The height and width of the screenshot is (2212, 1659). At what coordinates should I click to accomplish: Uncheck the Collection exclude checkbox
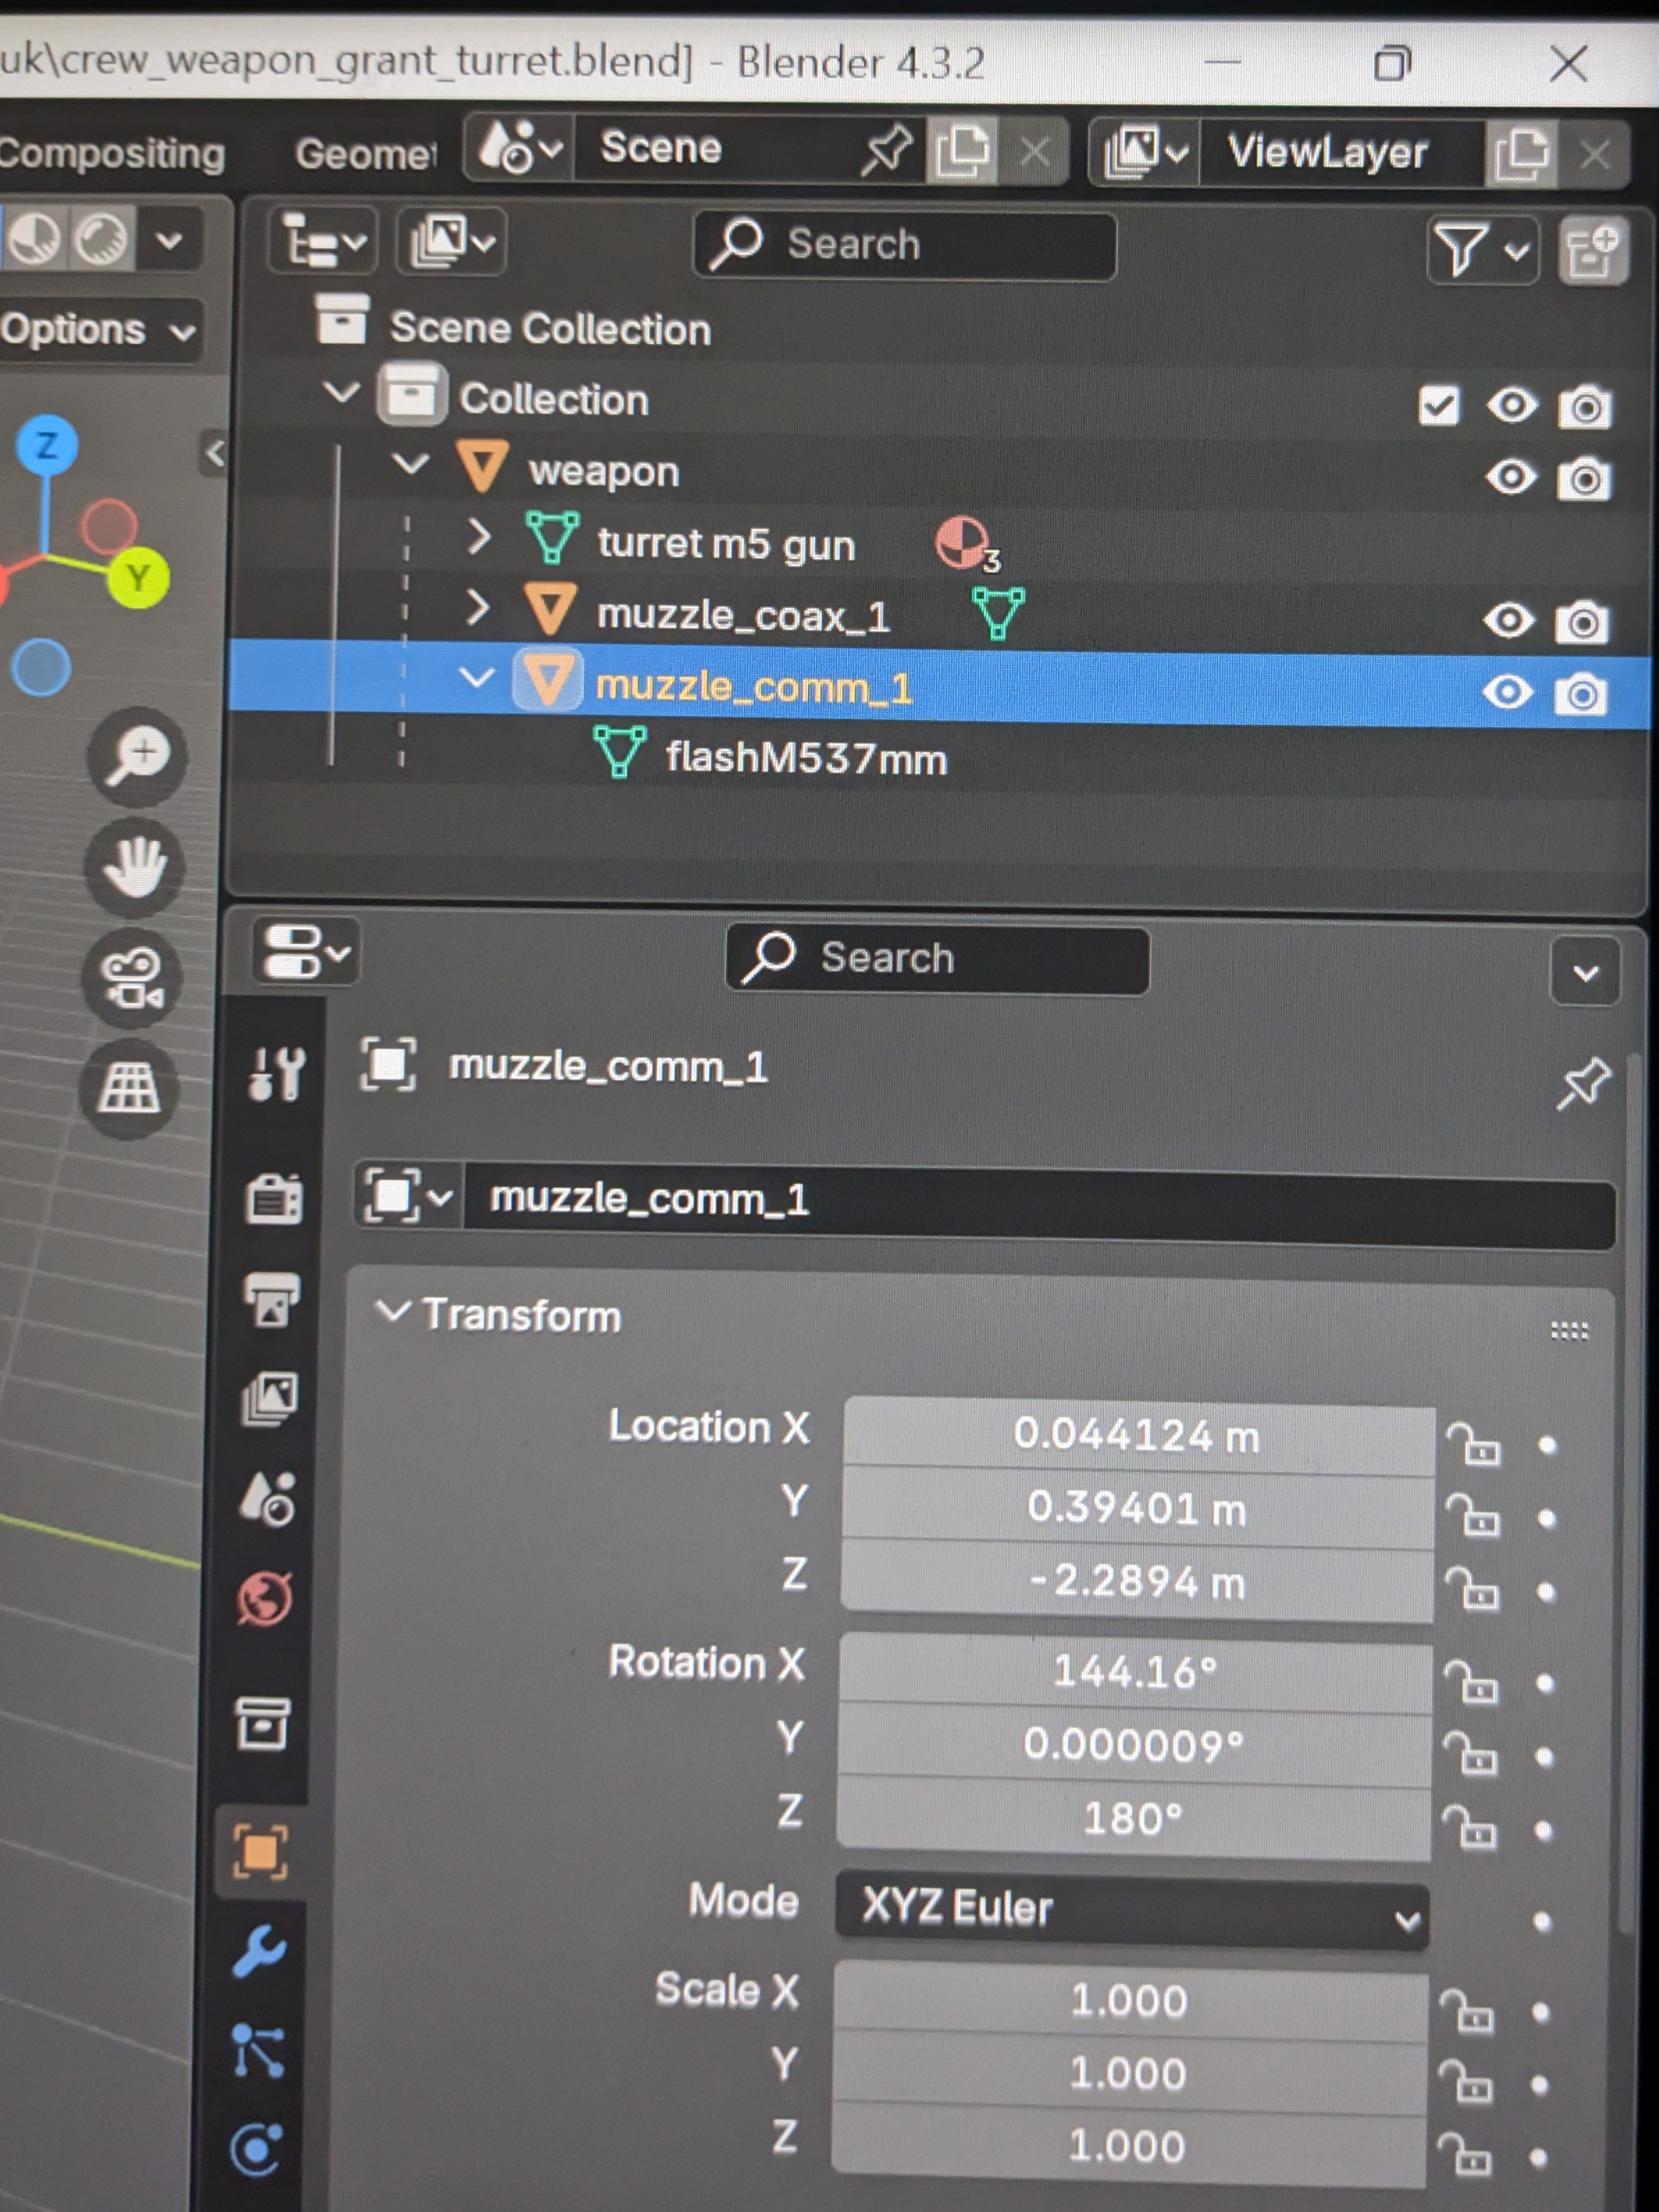coord(1439,405)
